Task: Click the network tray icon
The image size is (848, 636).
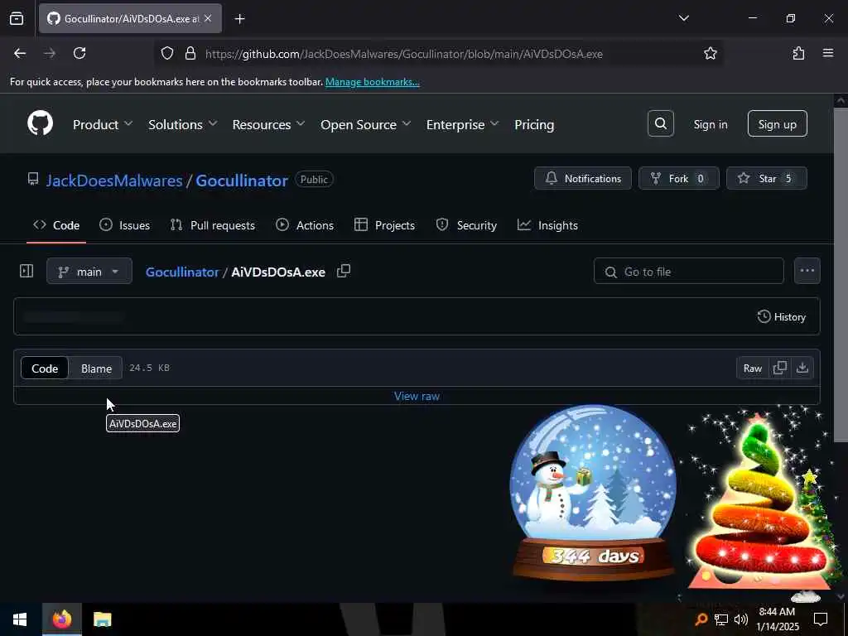Action: click(720, 619)
